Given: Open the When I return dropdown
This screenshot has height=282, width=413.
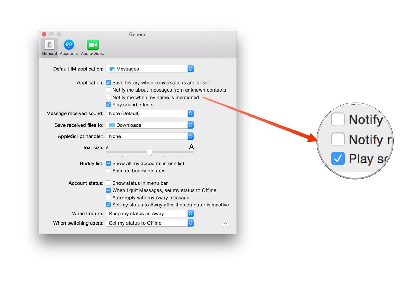Looking at the screenshot, I should tap(150, 214).
